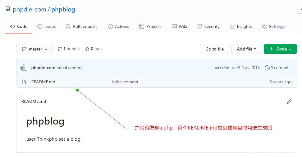The height and width of the screenshot is (158, 302).
Task: Click the branch icon in master button
Action: click(x=24, y=49)
